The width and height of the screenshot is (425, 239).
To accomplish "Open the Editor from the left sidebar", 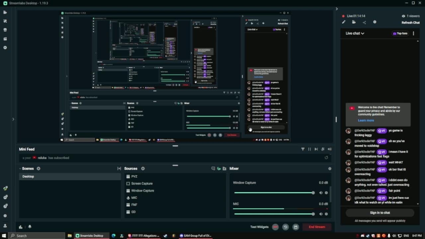I will coord(5,12).
